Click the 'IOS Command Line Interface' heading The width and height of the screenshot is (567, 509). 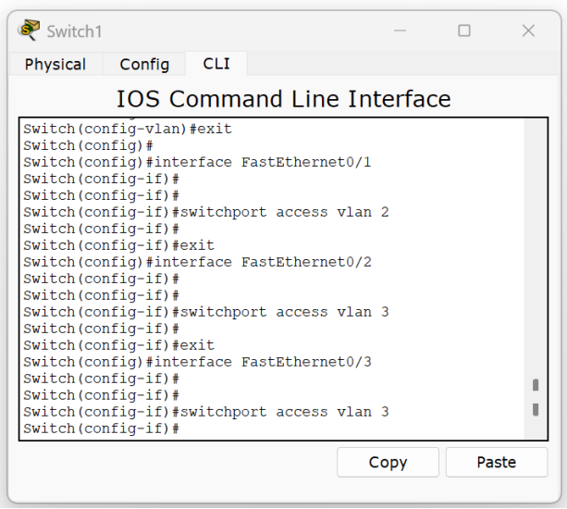[x=283, y=99]
